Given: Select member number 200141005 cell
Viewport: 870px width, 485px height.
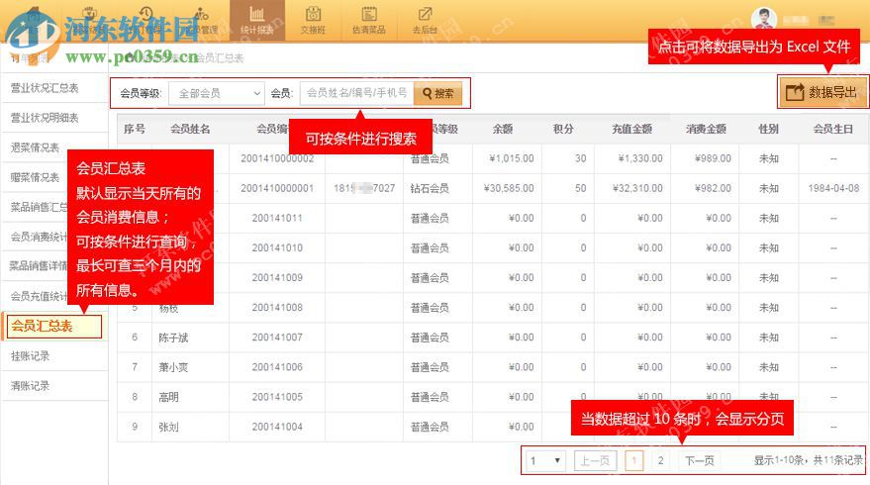Looking at the screenshot, I should click(277, 397).
